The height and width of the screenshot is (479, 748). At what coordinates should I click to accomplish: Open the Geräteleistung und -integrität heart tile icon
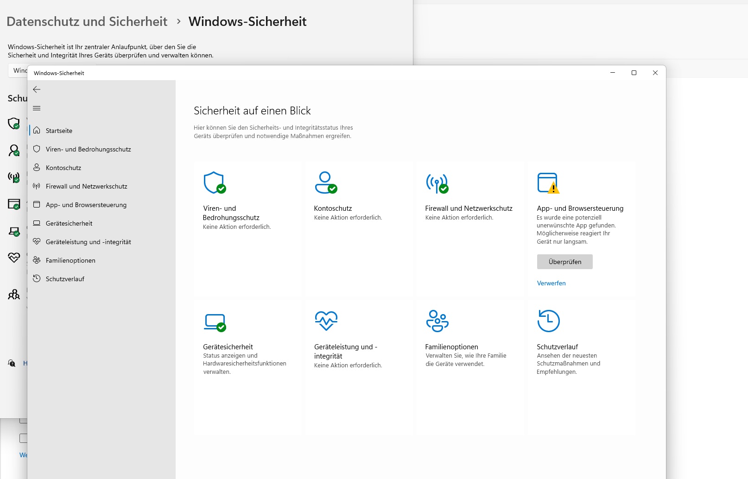(326, 321)
